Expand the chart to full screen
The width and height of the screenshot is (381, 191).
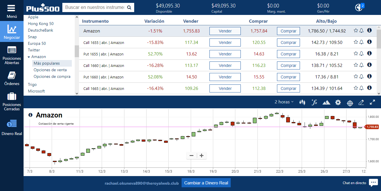(x=372, y=102)
